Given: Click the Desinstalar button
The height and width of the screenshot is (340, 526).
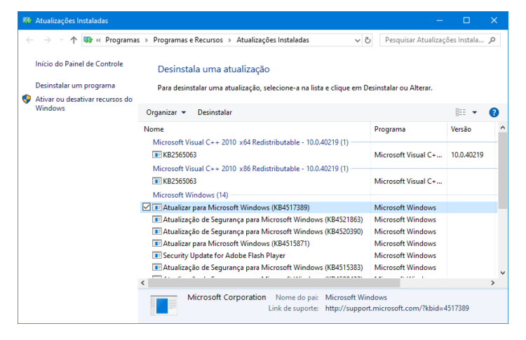Looking at the screenshot, I should (x=215, y=113).
